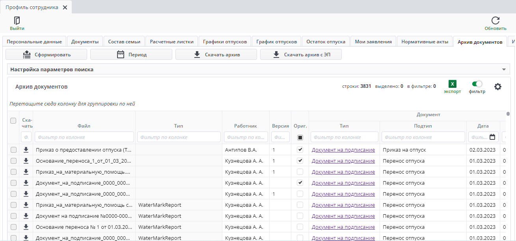Toggle the фильтр switch off
Image resolution: width=516 pixels, height=241 pixels.
click(x=477, y=84)
